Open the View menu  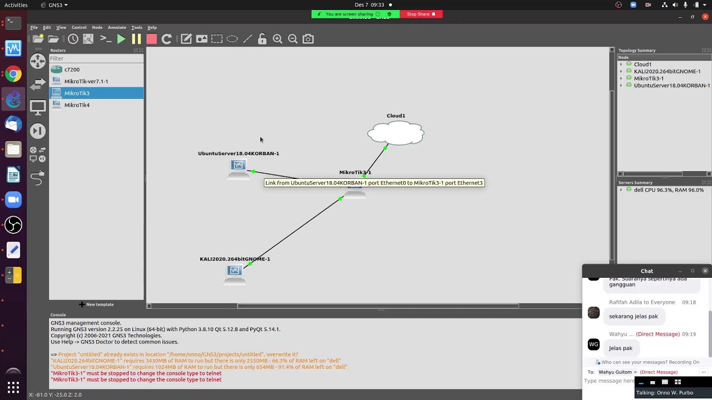(x=61, y=27)
